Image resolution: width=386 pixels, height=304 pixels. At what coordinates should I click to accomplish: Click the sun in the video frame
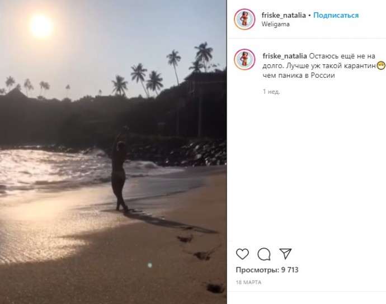41,26
